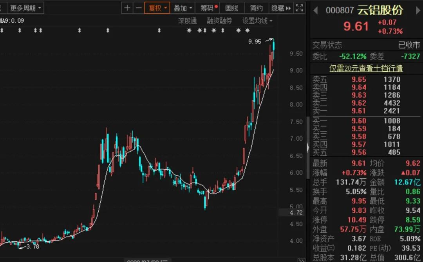
Task: Hide side panel with 隐藏 button
Action: pyautogui.click(x=281, y=8)
